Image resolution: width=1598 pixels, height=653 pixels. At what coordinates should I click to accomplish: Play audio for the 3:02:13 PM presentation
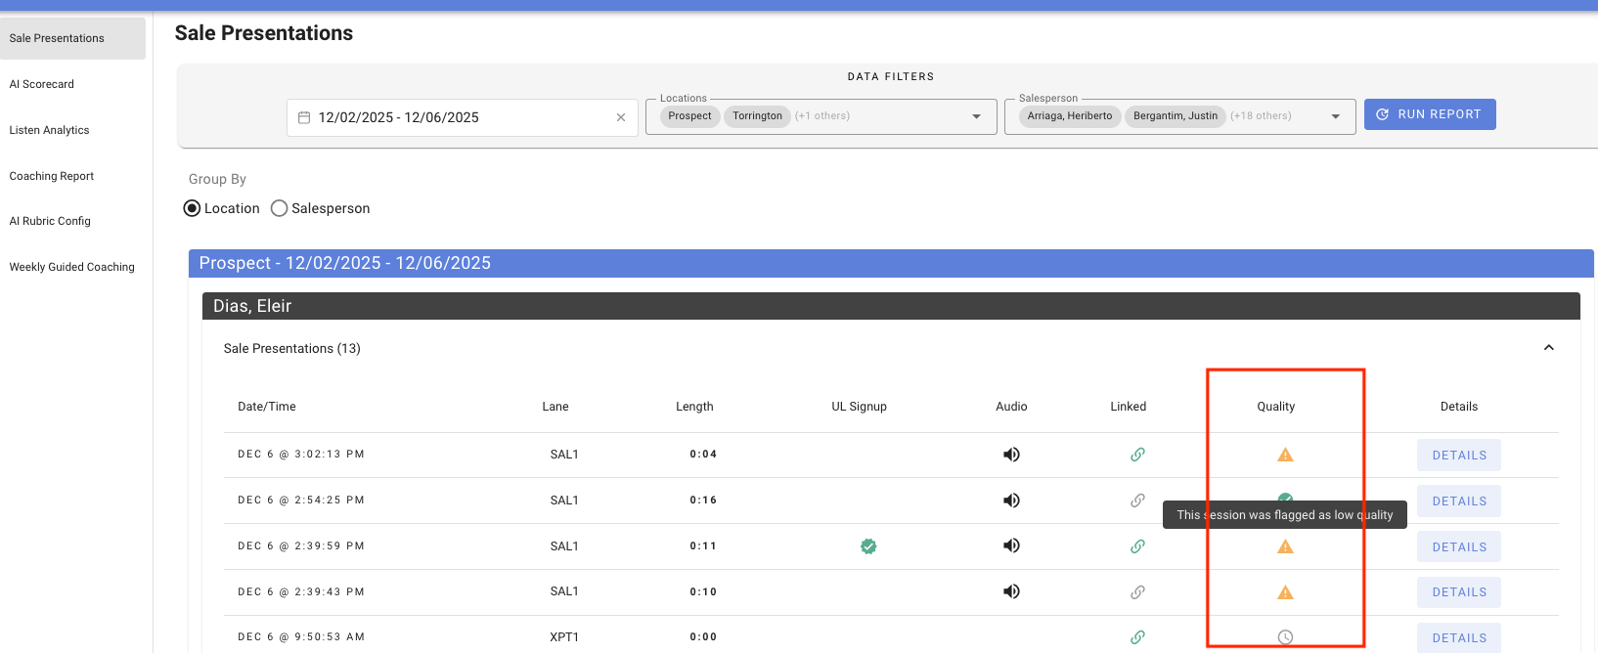tap(1011, 455)
